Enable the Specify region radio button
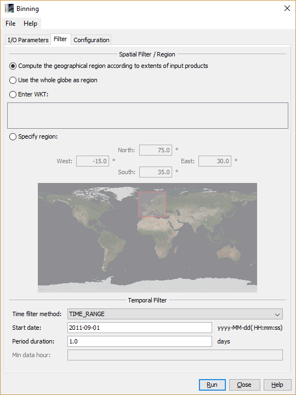The height and width of the screenshot is (395, 296). 13,136
